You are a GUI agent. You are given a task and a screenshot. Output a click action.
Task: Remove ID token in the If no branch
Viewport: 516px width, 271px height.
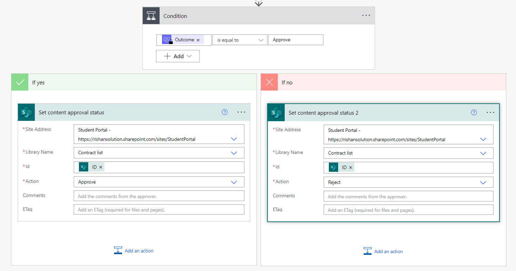(x=351, y=167)
